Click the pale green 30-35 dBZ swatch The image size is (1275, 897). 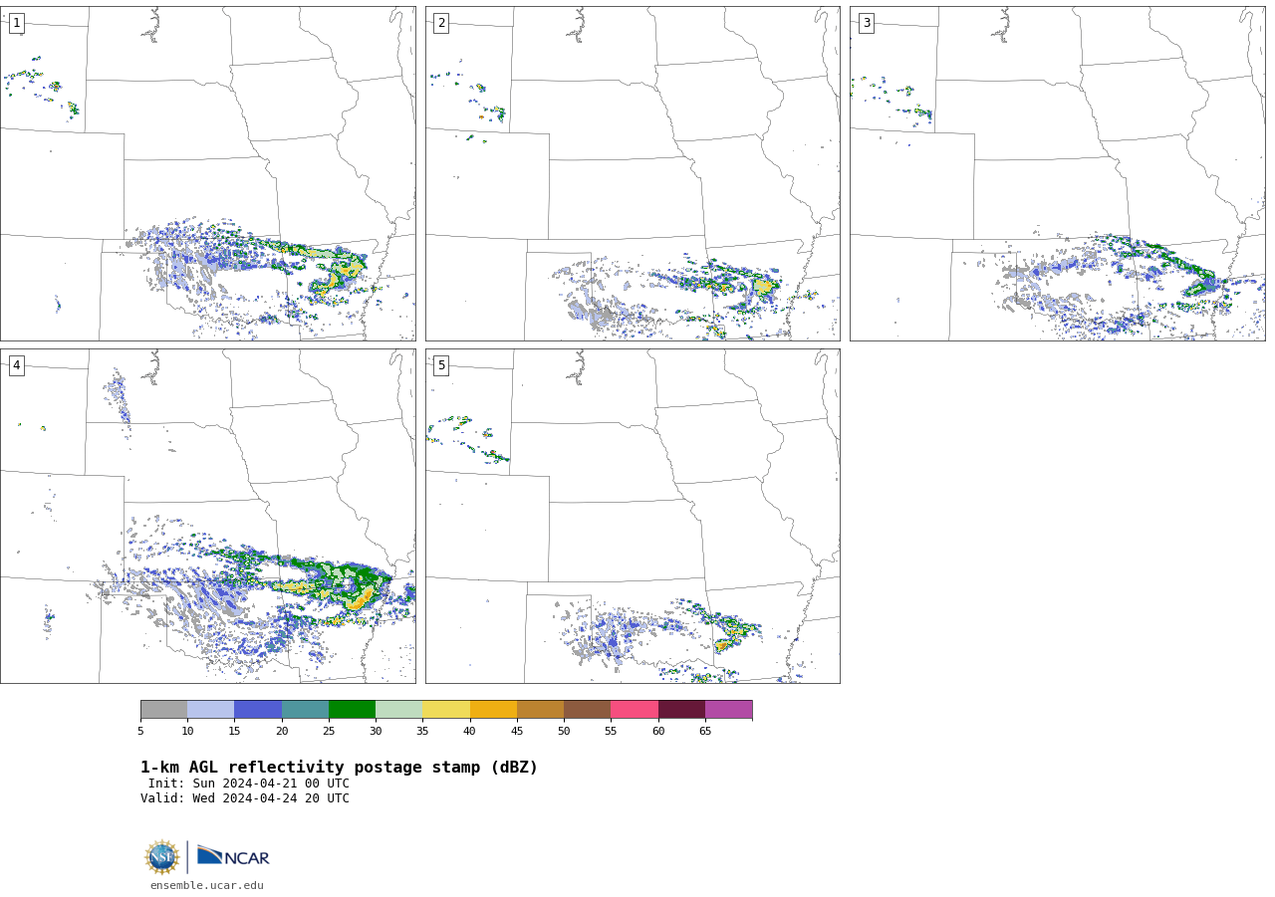[398, 710]
